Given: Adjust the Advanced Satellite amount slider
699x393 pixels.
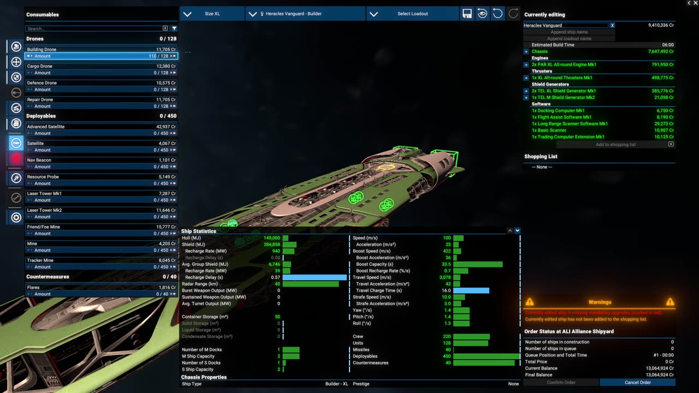Looking at the screenshot, I should pos(101,133).
